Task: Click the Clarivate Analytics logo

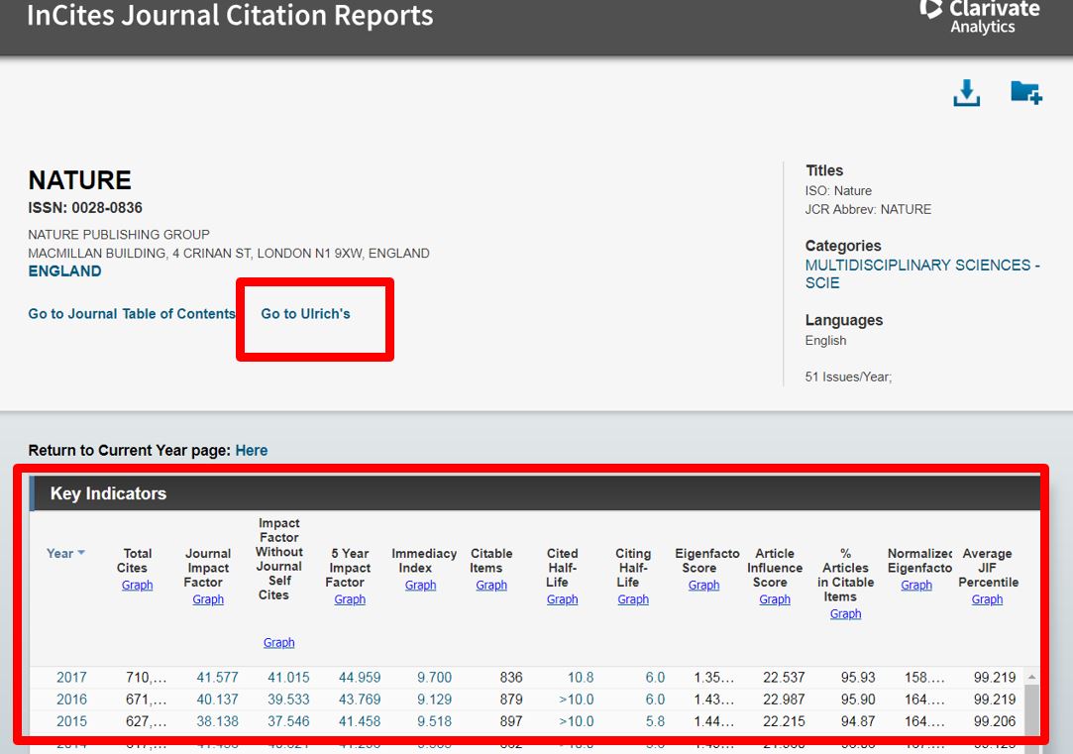Action: click(980, 17)
